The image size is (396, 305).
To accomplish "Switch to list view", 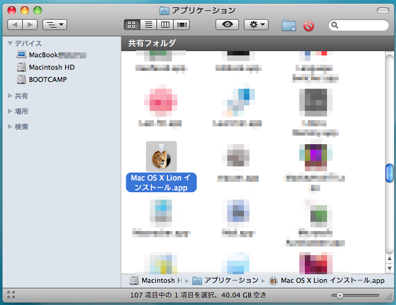I will [148, 25].
